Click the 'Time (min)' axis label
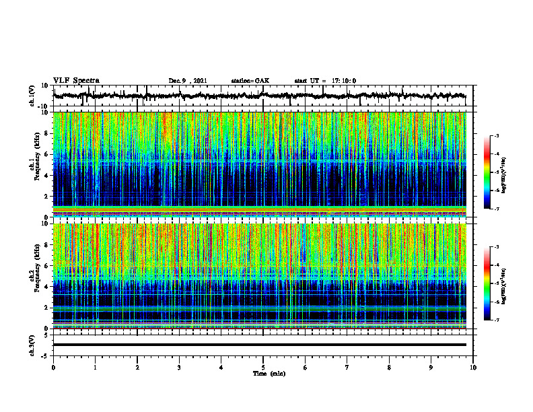The width and height of the screenshot is (533, 412). coord(269,374)
